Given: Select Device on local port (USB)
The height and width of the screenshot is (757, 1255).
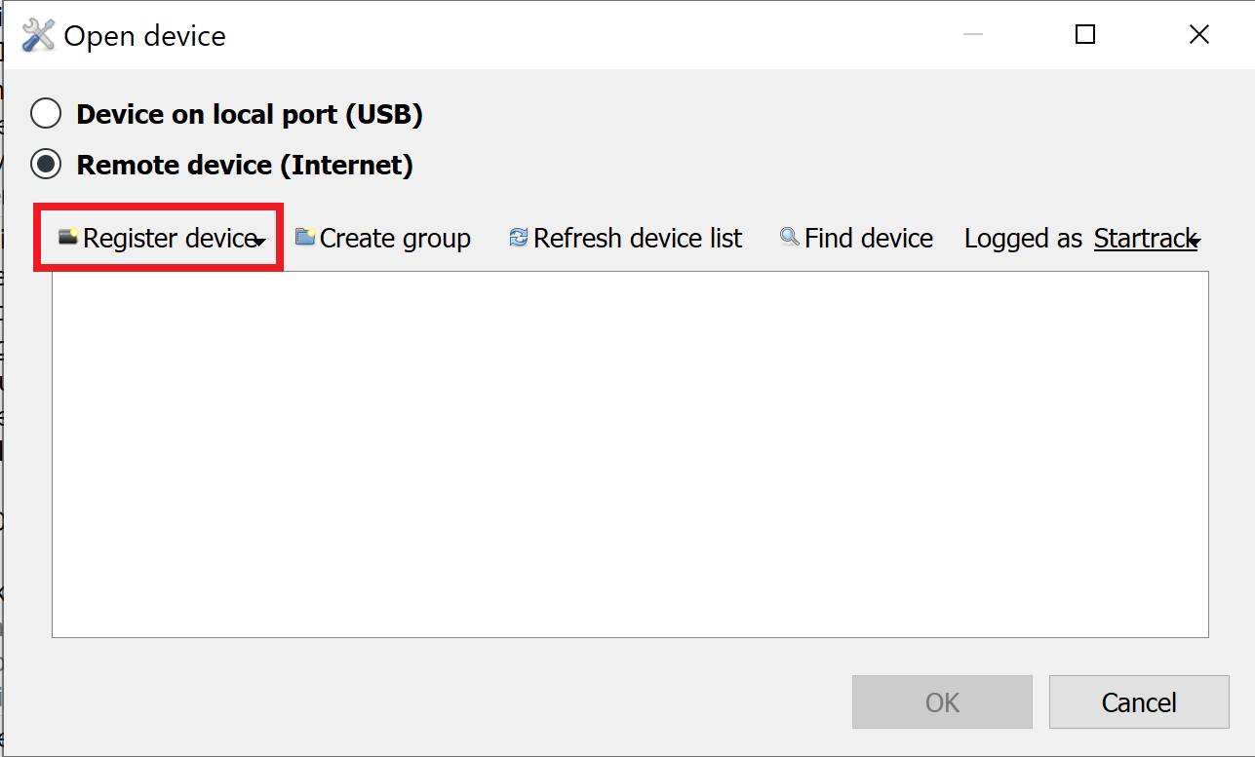Looking at the screenshot, I should (46, 115).
